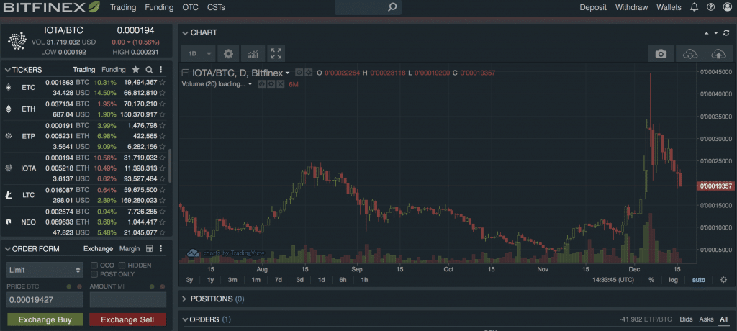Enable the POST ONLY checkbox

pos(94,274)
